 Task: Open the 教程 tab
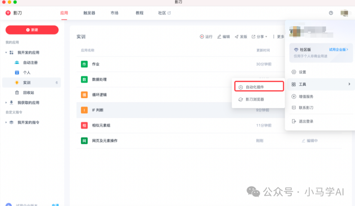tap(139, 13)
